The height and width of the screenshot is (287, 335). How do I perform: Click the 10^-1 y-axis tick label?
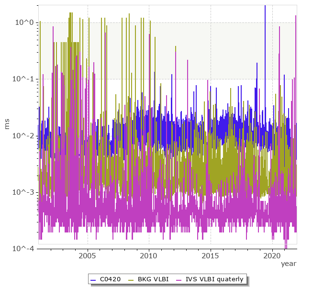tap(23, 79)
